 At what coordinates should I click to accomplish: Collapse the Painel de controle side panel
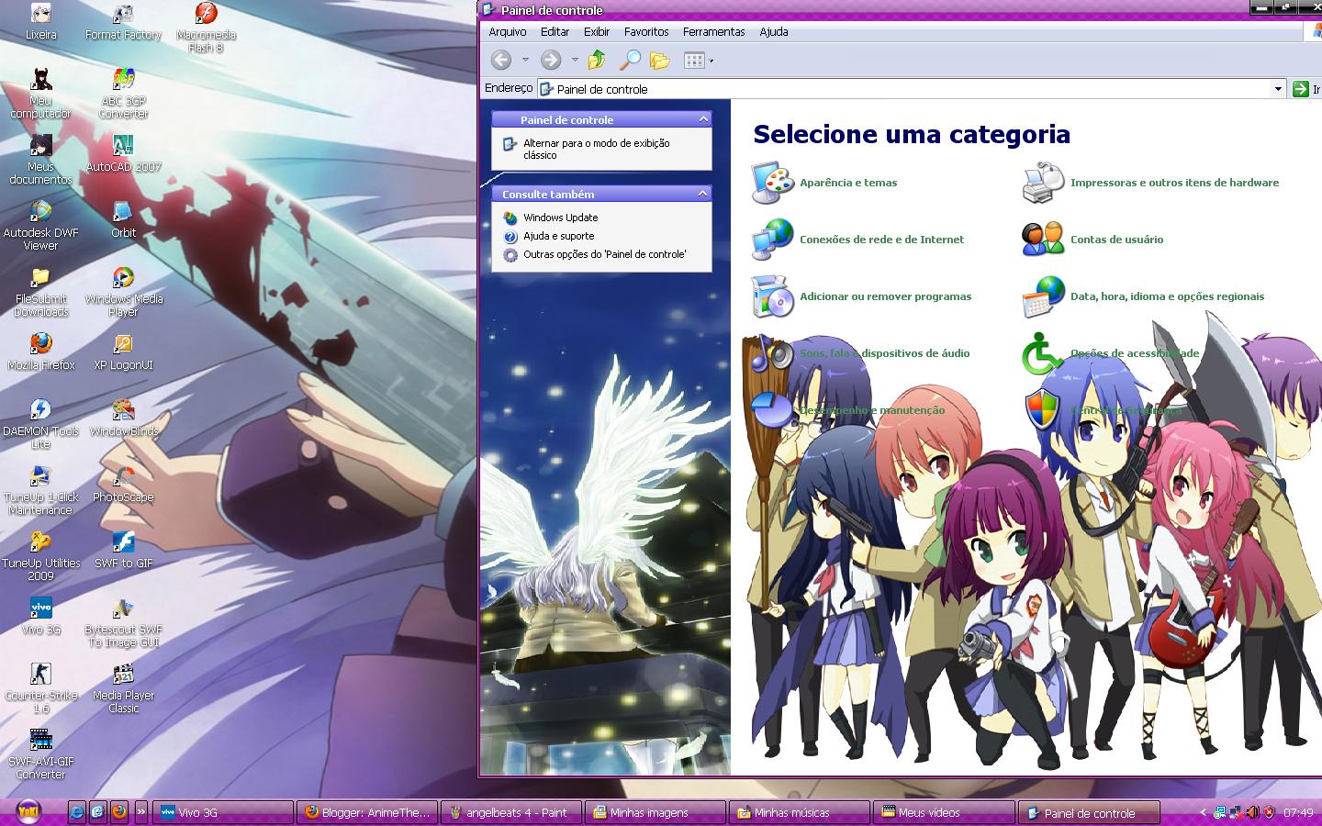pos(703,119)
